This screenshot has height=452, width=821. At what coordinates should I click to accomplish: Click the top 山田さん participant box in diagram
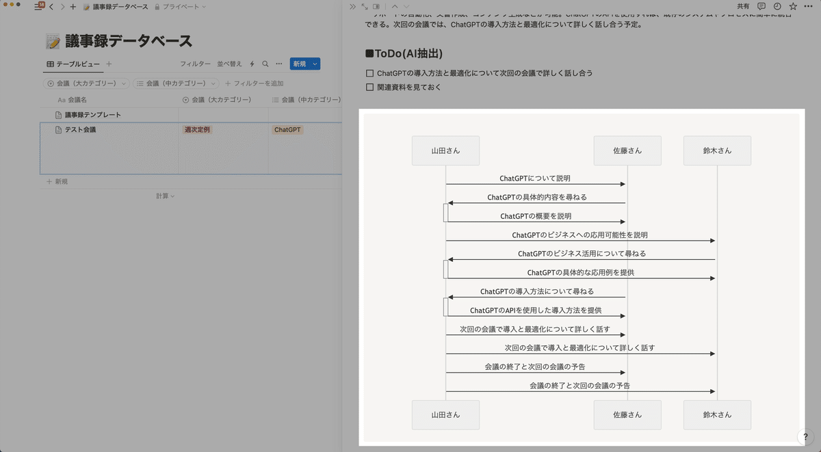[x=445, y=150]
